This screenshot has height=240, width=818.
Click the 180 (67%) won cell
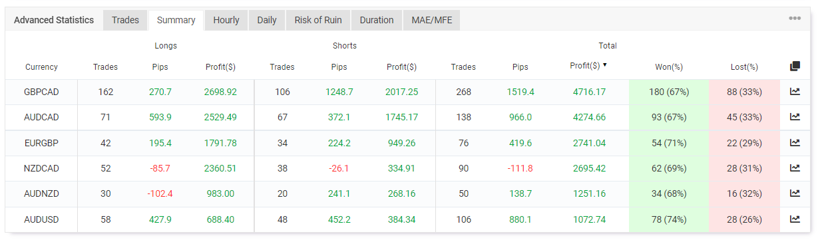pos(669,92)
